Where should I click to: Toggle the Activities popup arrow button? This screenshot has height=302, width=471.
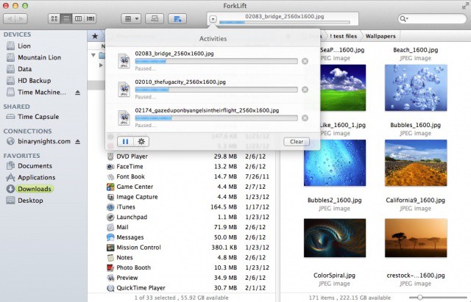(213, 18)
